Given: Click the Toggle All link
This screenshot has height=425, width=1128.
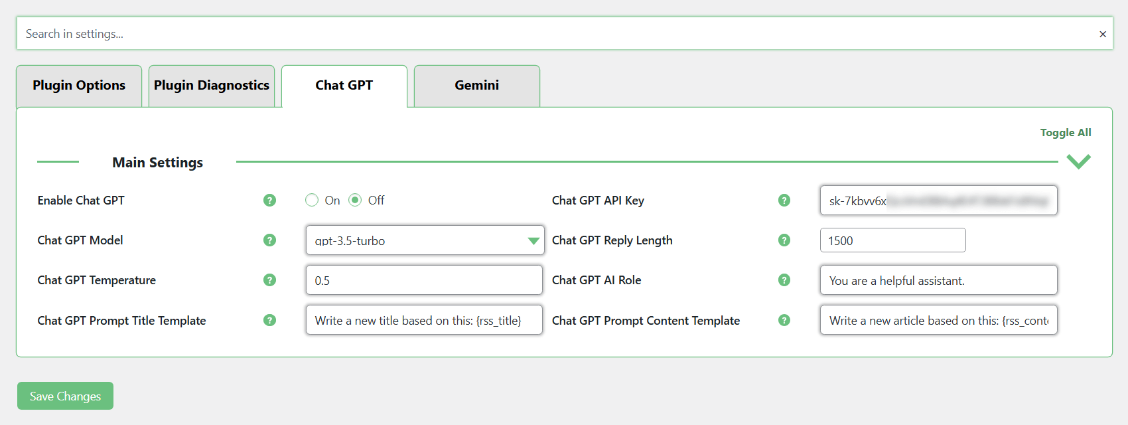Looking at the screenshot, I should point(1065,133).
